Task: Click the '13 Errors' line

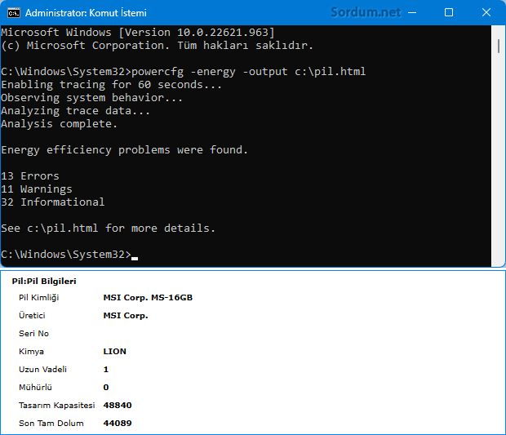Action: coord(30,176)
